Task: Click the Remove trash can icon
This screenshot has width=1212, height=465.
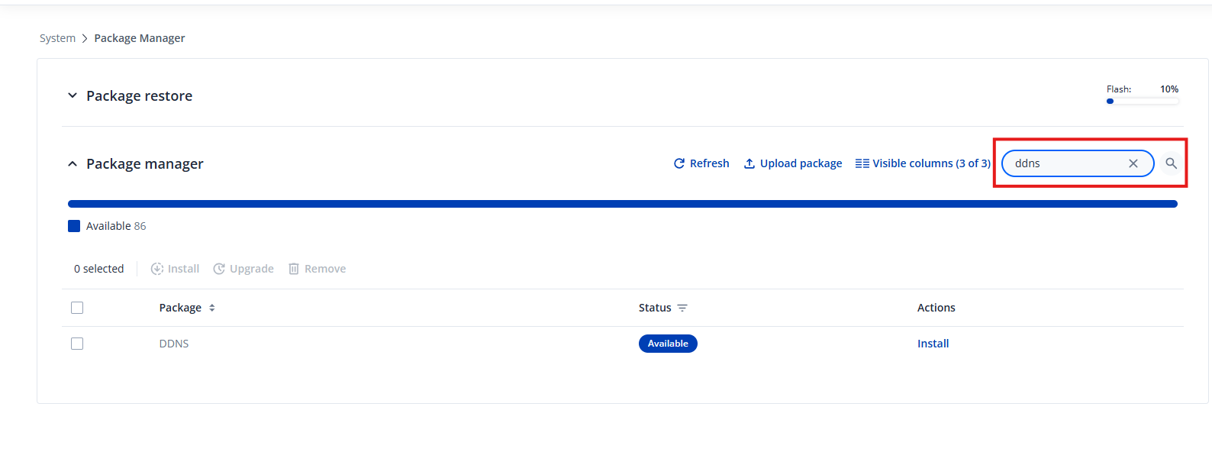Action: point(294,269)
